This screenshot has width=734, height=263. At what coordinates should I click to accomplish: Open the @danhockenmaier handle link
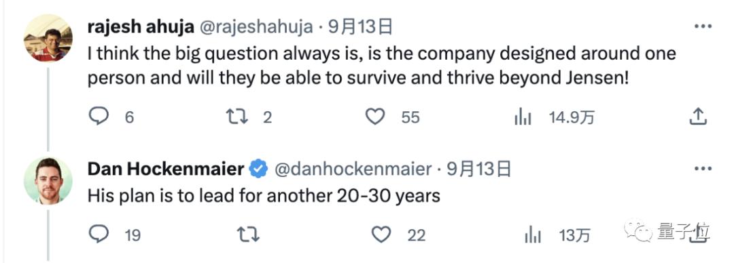(x=352, y=169)
